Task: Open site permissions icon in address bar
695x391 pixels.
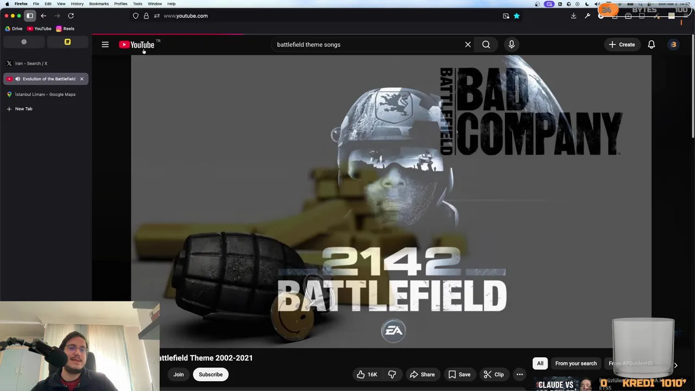Action: tap(156, 16)
